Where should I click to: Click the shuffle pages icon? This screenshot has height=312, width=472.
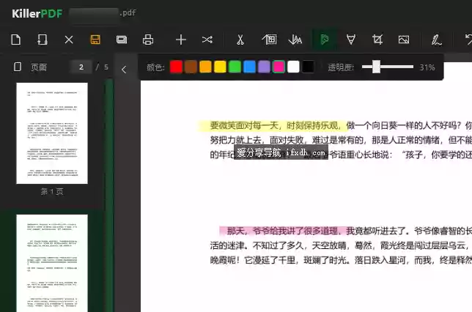[207, 40]
